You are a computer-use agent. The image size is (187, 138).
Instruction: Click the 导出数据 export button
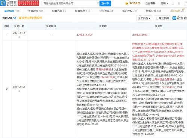pyautogui.click(x=162, y=18)
